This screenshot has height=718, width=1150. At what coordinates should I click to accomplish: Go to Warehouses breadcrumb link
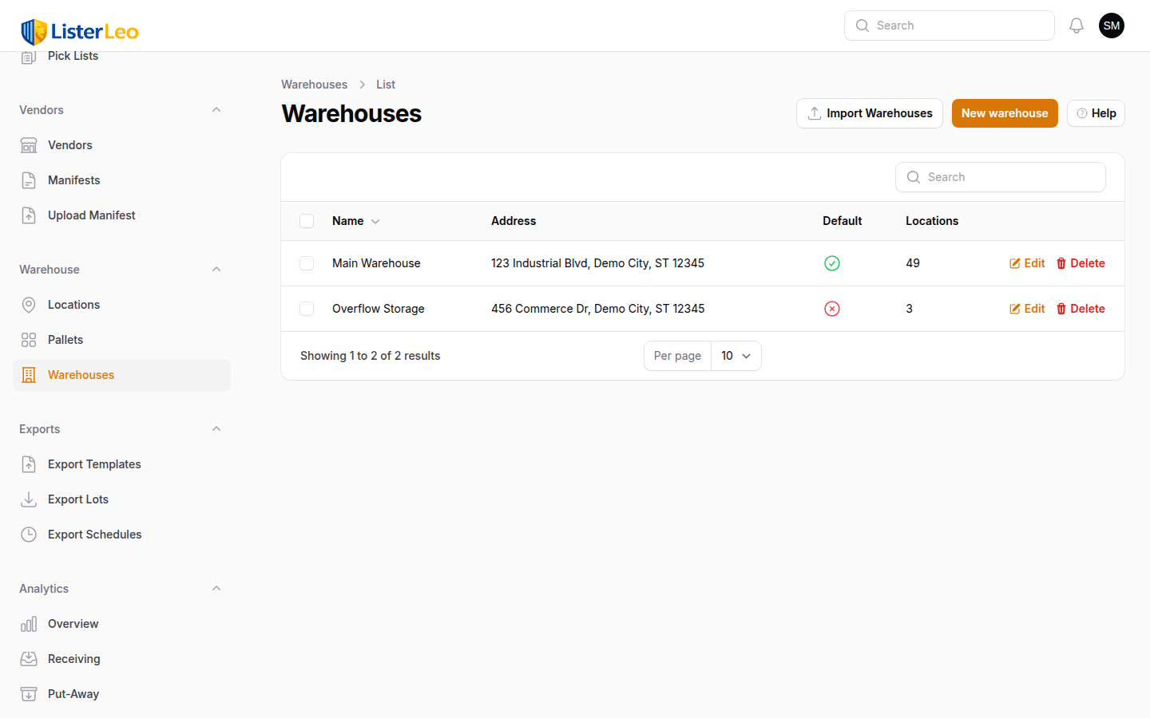tap(314, 84)
